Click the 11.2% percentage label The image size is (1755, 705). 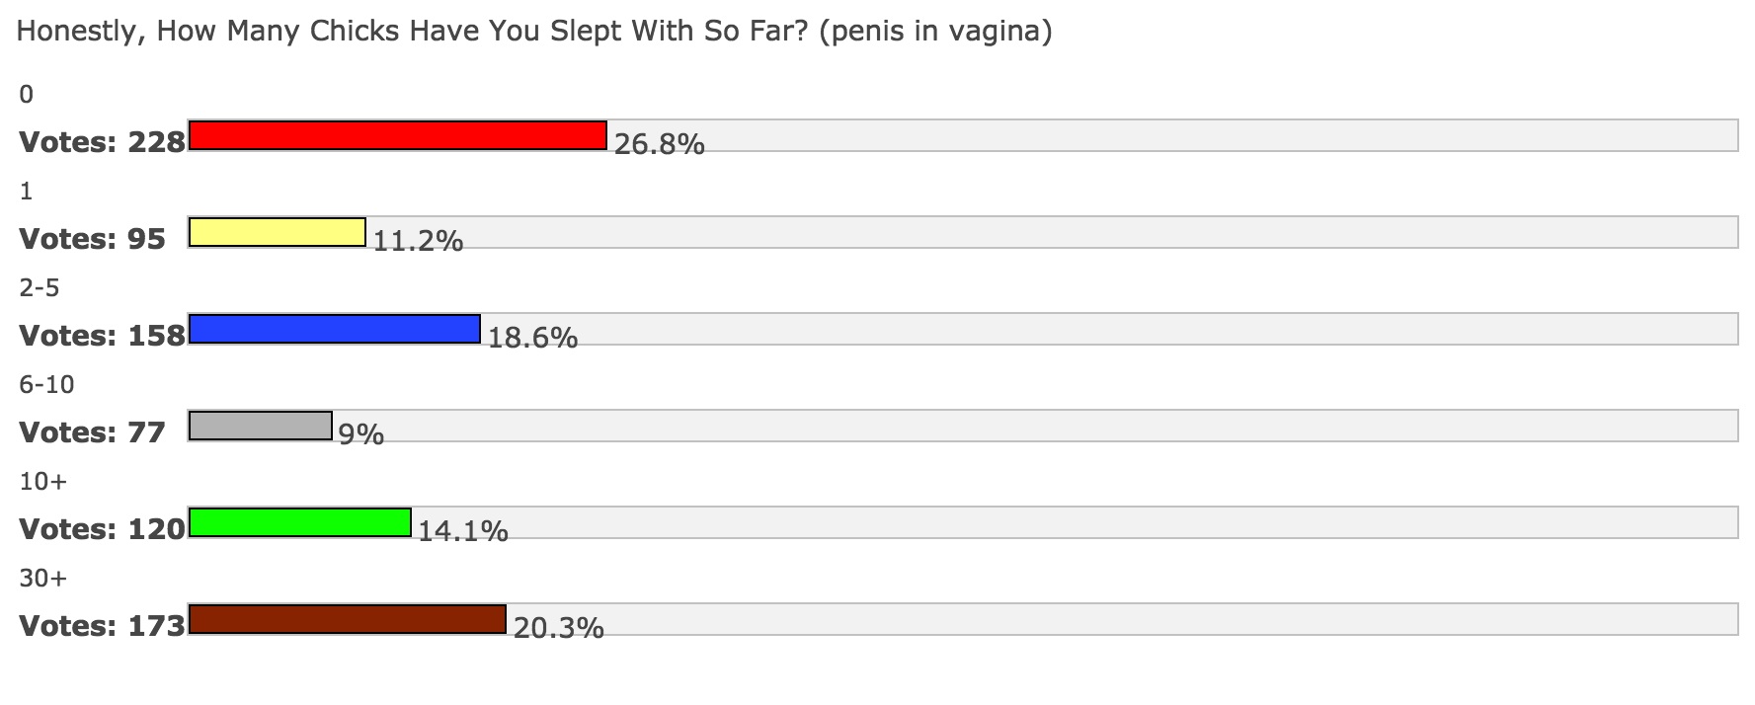[418, 241]
